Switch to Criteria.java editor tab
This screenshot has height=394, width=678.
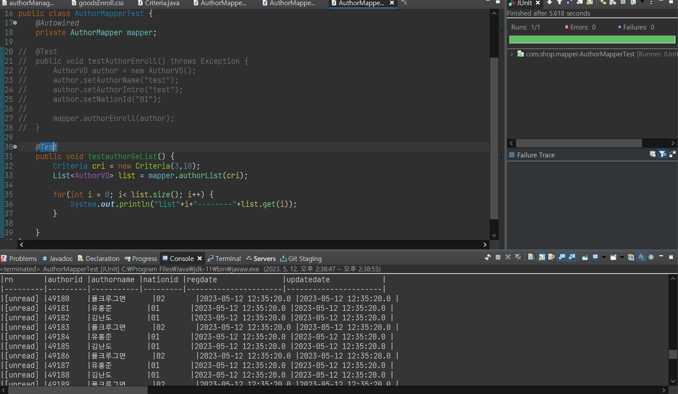(158, 3)
